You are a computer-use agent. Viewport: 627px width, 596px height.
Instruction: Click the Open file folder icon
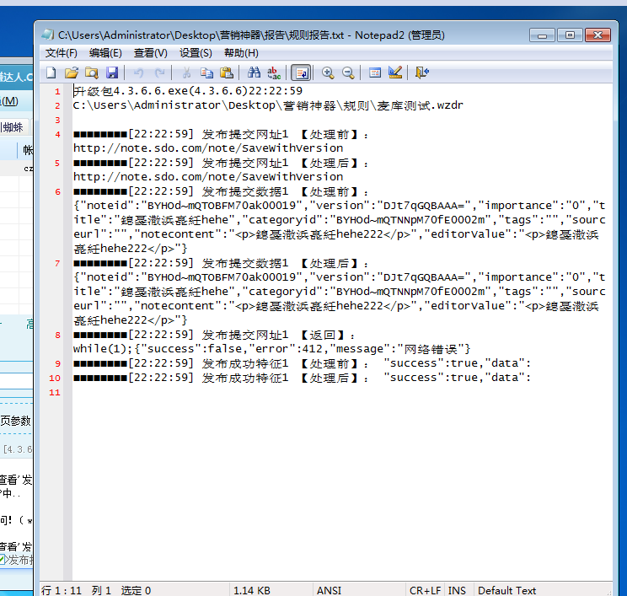72,72
